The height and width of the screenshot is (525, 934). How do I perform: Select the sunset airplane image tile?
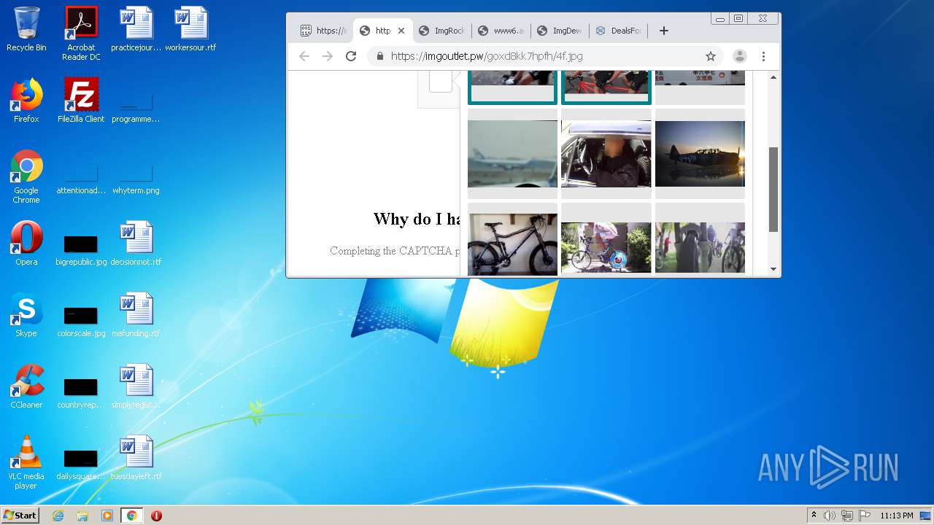[x=700, y=154]
